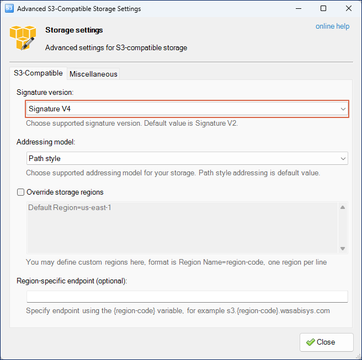Screen dimensions: 362x360
Task: Maximize the settings window
Action: point(323,8)
